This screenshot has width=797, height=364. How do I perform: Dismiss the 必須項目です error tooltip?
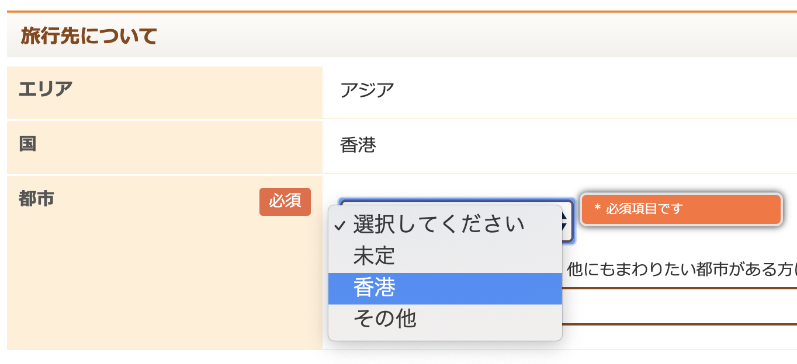(681, 209)
